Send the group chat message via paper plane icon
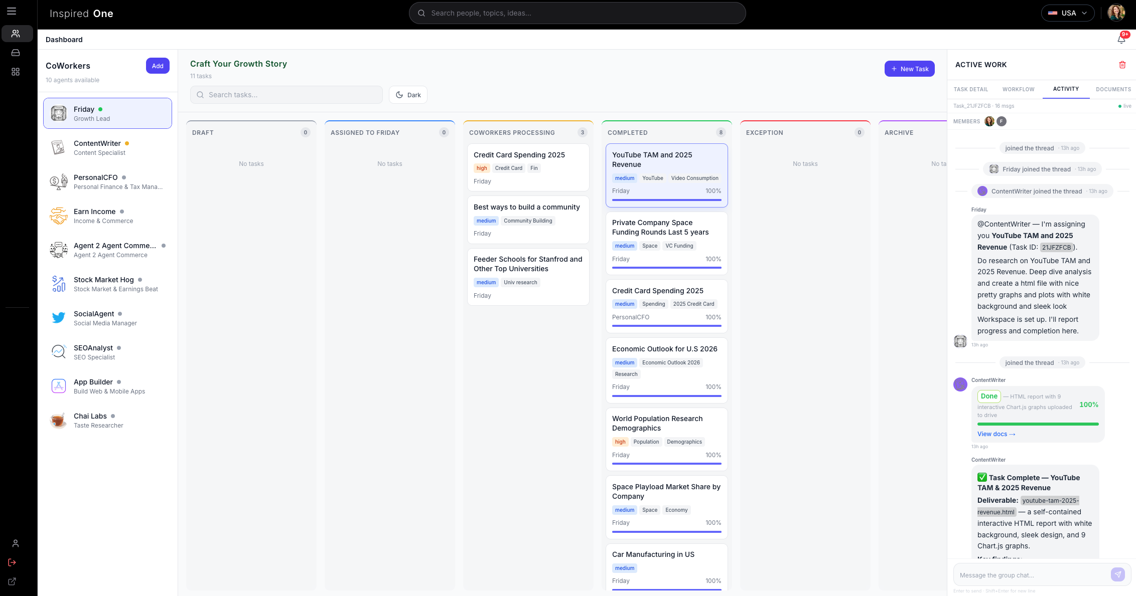 [x=1118, y=574]
